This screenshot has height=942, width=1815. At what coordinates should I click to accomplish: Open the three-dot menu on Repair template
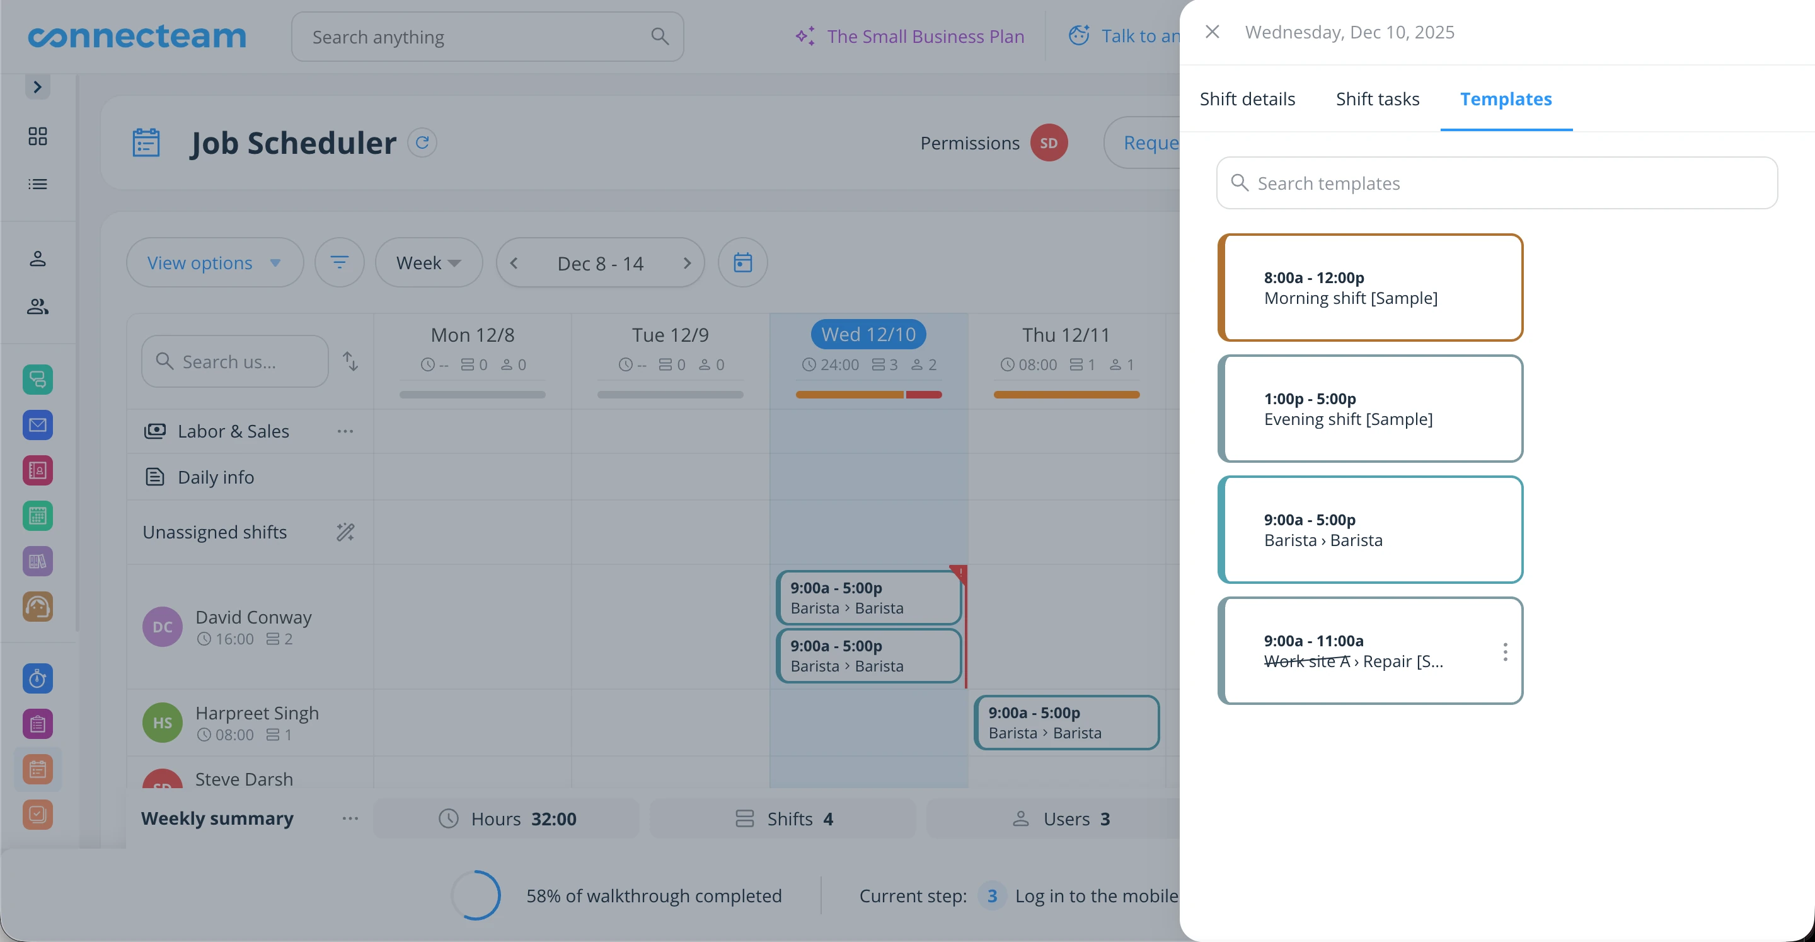1505,651
